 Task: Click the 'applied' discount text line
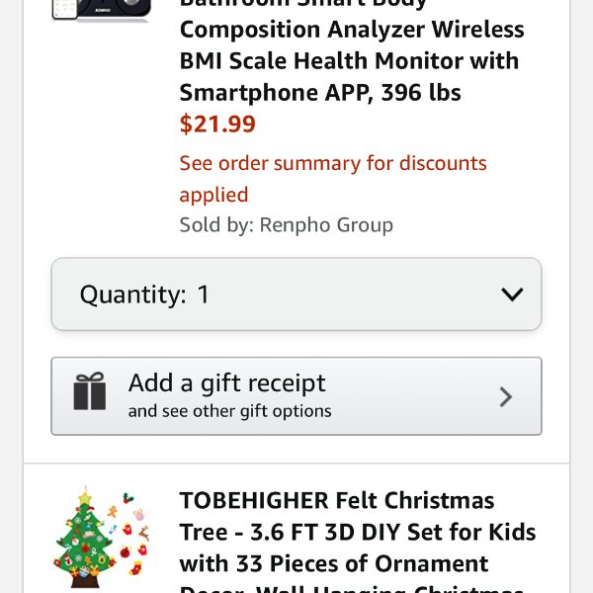click(x=213, y=196)
